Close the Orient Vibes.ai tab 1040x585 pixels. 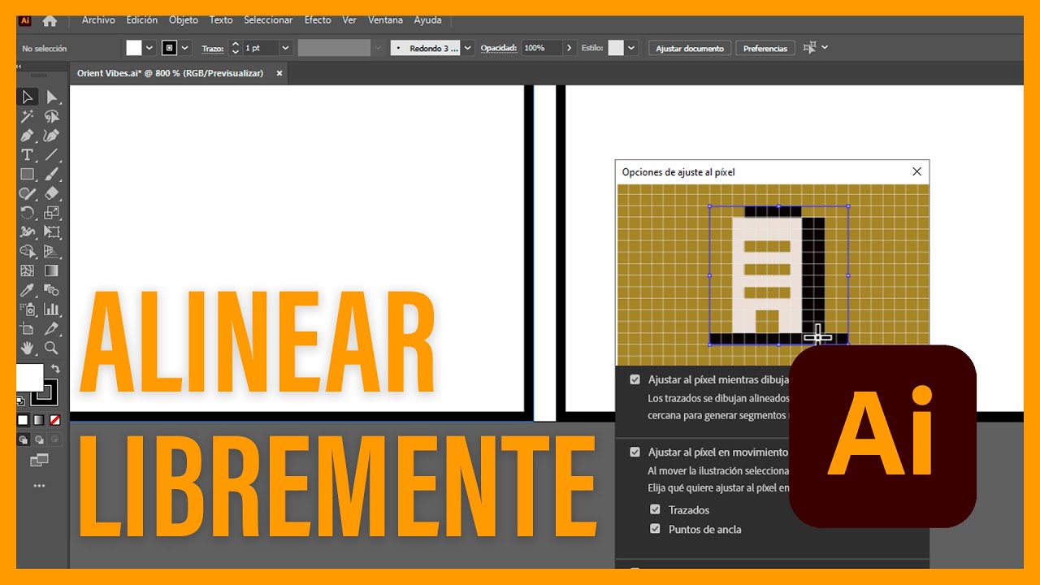[279, 73]
